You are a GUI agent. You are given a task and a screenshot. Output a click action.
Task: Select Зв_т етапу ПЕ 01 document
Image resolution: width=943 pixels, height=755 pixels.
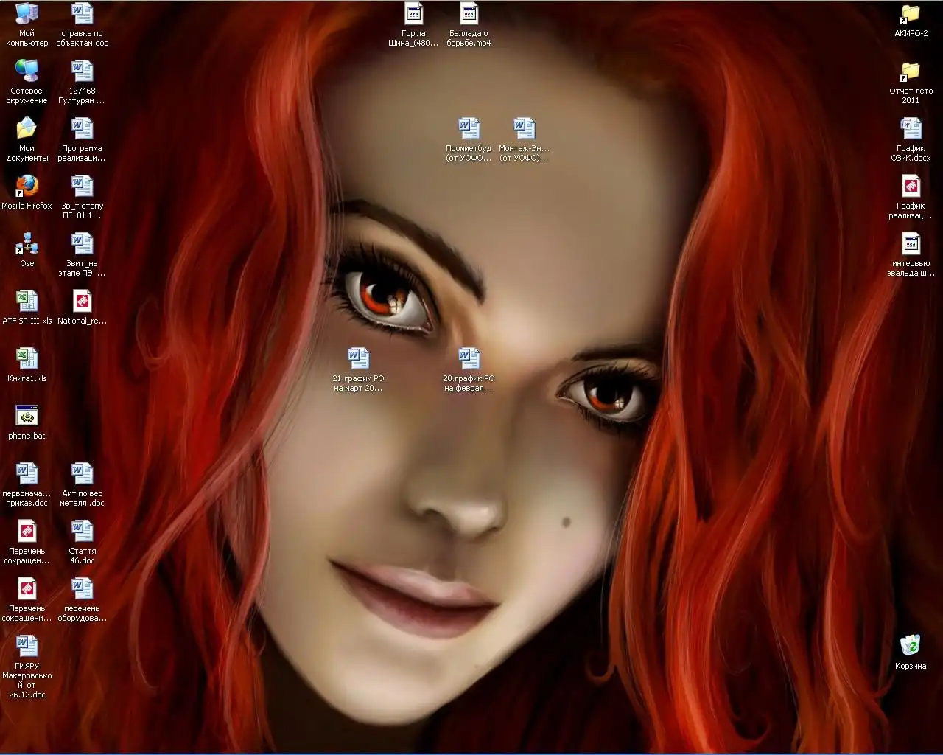click(82, 197)
